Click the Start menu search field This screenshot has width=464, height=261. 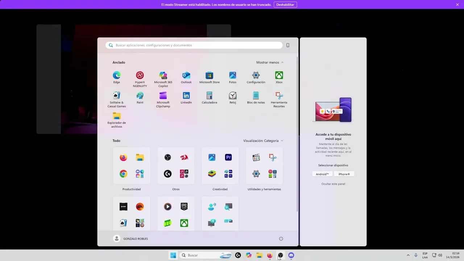(194, 45)
